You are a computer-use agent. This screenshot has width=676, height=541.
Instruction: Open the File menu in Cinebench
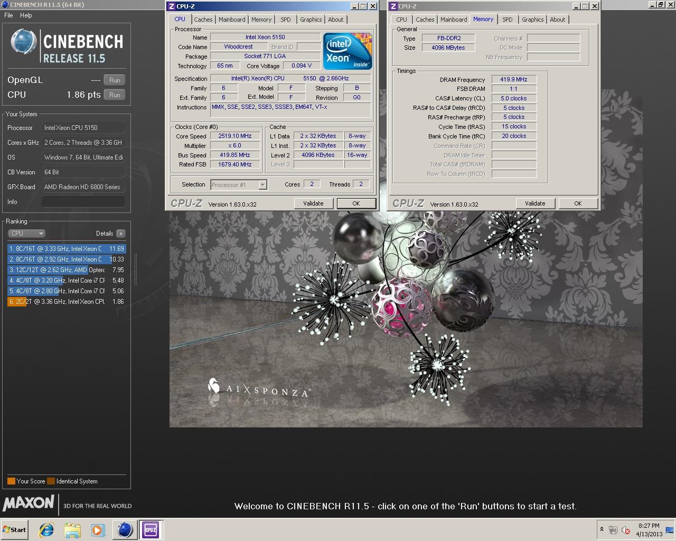8,15
